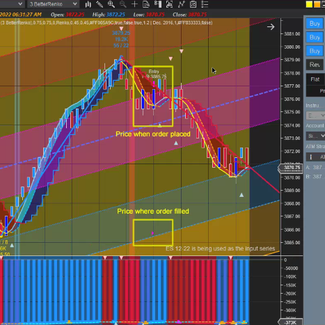This screenshot has width=325, height=325.
Task: Click the 3865.00 price axis label
Action: pyautogui.click(x=292, y=243)
